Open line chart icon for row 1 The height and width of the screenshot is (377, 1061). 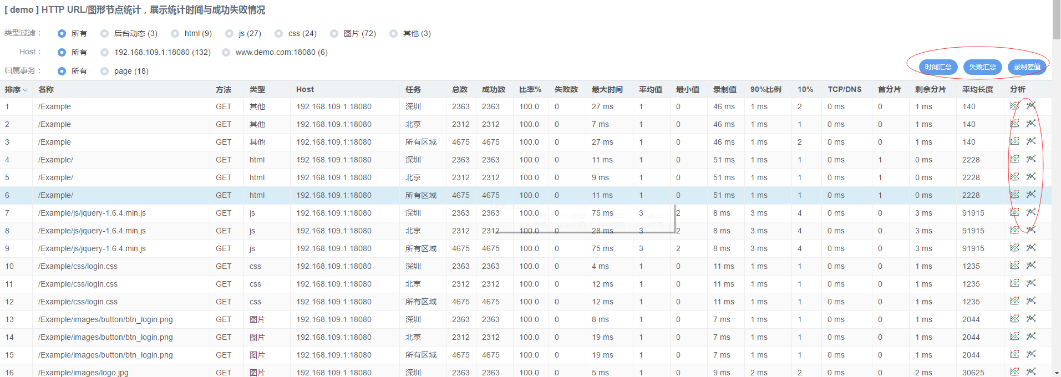point(1014,106)
